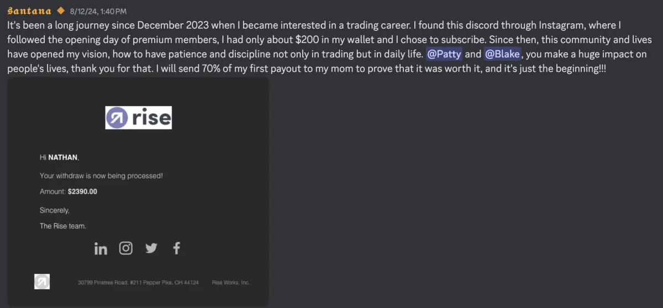Click the NATHAN name in greeting
The width and height of the screenshot is (663, 308).
[x=63, y=157]
